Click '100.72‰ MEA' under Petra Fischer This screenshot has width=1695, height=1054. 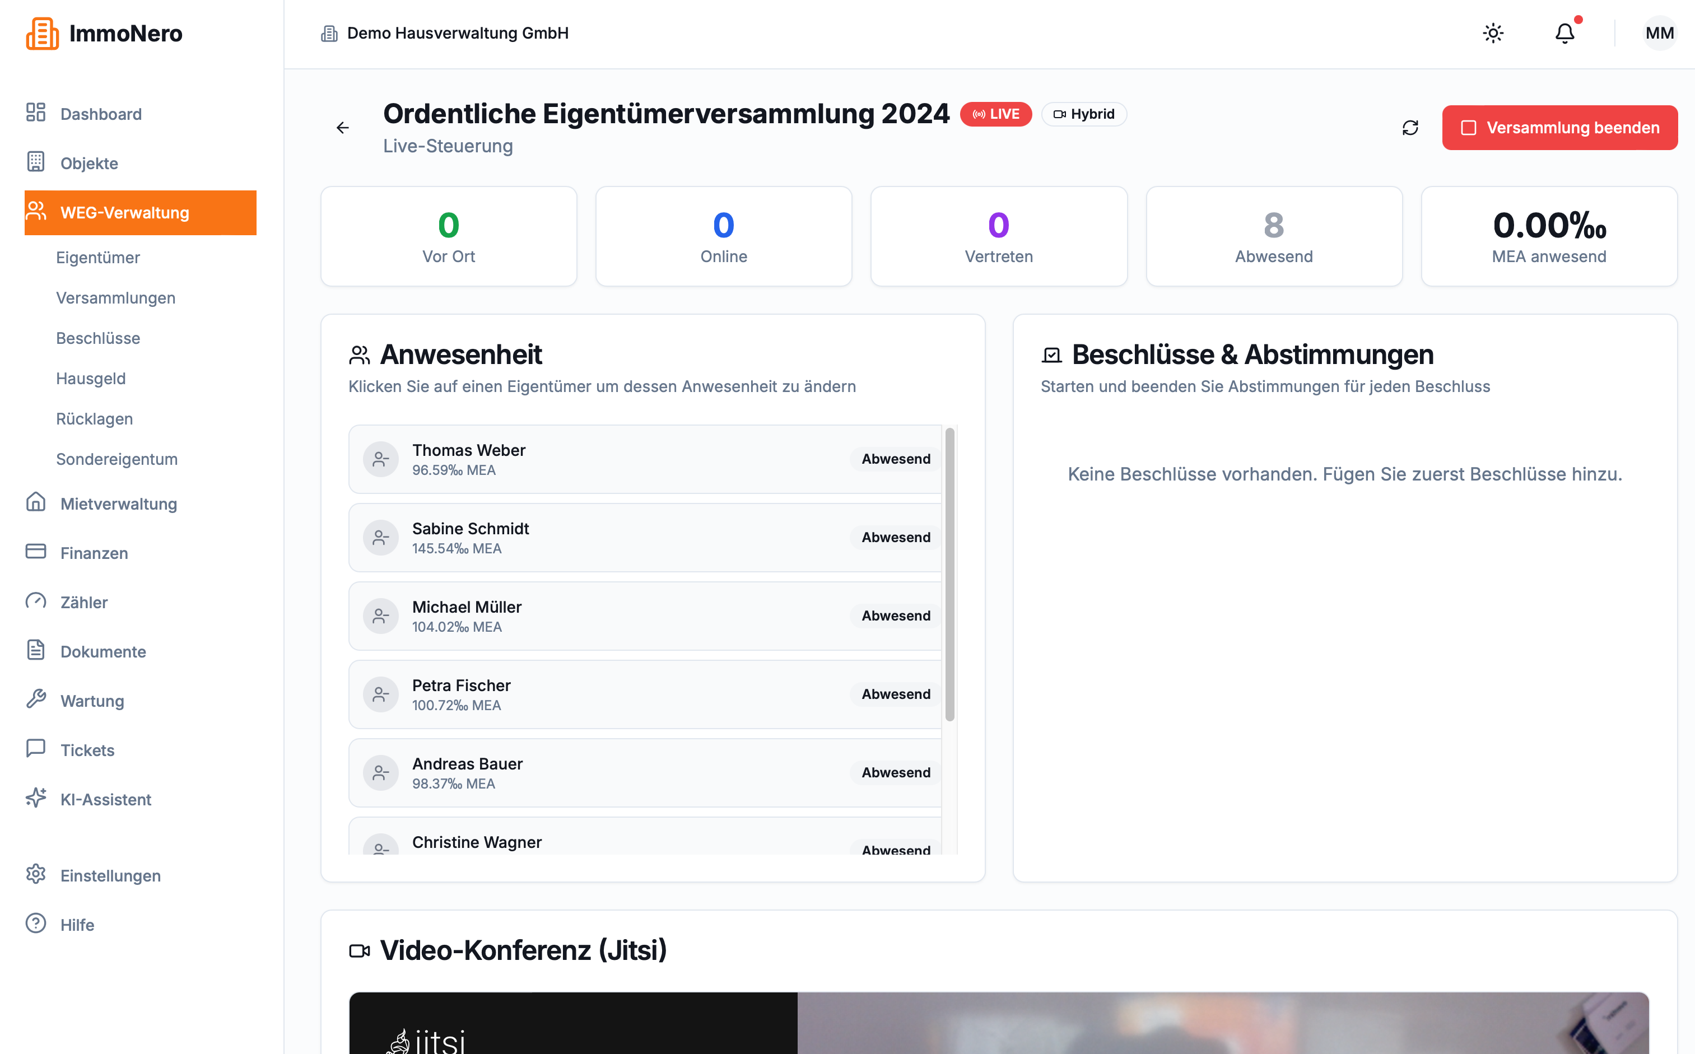(x=457, y=706)
